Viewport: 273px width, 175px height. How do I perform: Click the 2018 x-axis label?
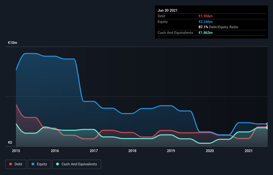click(x=132, y=151)
